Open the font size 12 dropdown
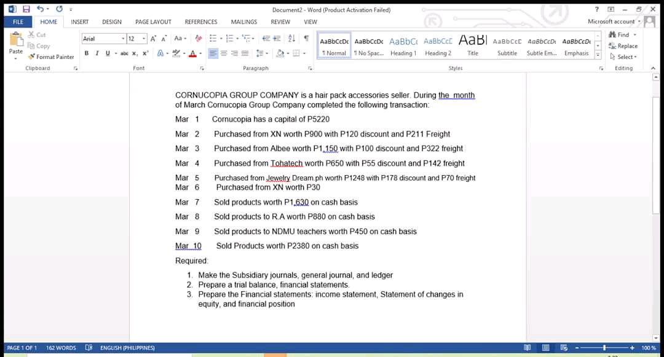Image resolution: width=664 pixels, height=357 pixels. pyautogui.click(x=144, y=39)
